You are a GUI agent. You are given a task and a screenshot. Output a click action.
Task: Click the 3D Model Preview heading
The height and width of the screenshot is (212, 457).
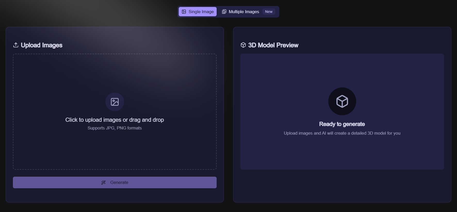pyautogui.click(x=273, y=45)
